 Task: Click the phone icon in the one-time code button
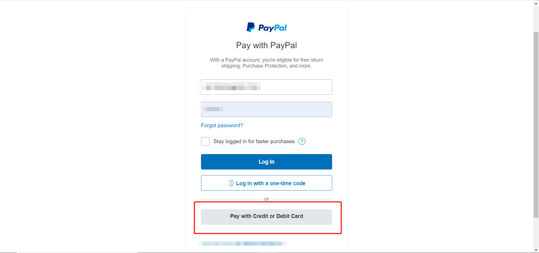click(232, 183)
